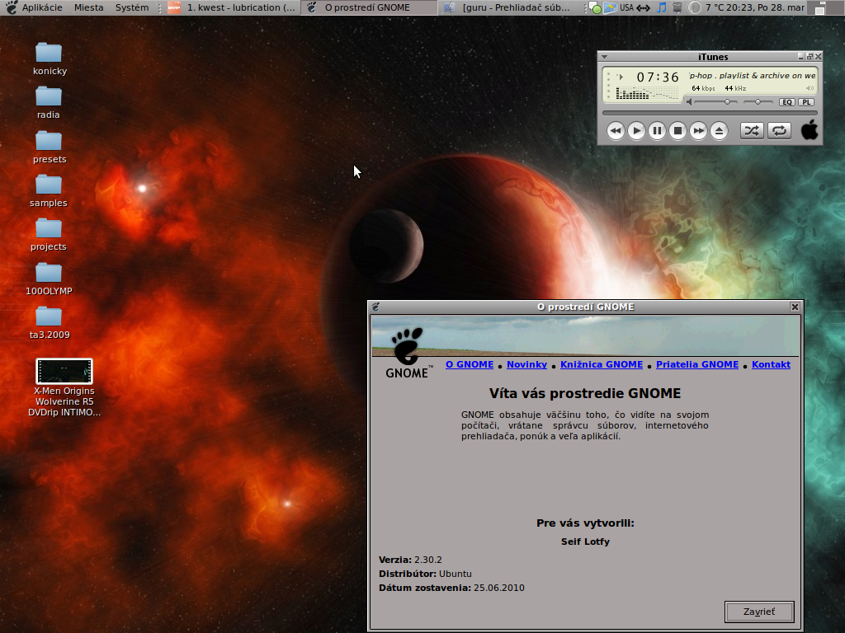Click the Seif Lotfy contributor name
This screenshot has width=845, height=633.
585,542
